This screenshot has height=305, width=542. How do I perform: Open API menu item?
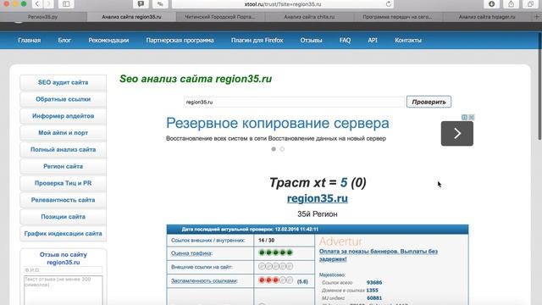point(373,40)
